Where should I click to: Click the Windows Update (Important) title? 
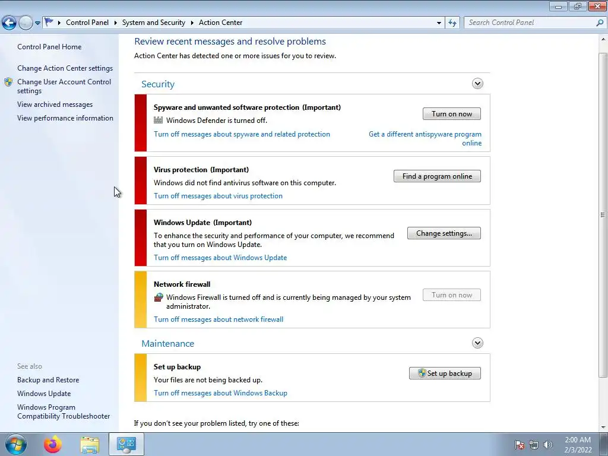[202, 223]
